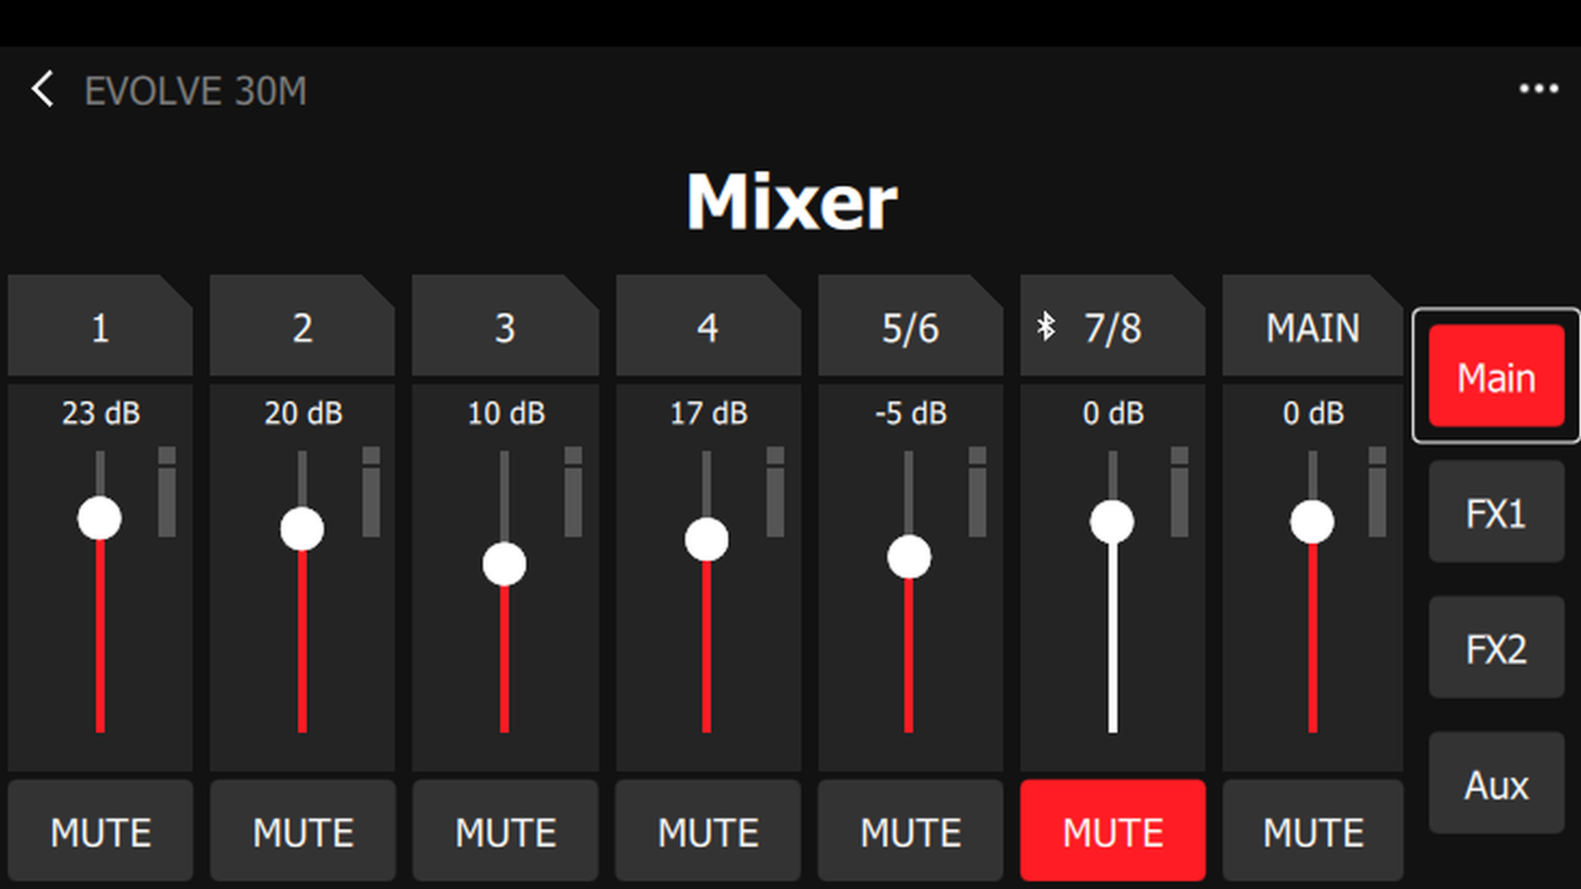Open the MAIN channel header
The image size is (1581, 889).
pyautogui.click(x=1312, y=325)
